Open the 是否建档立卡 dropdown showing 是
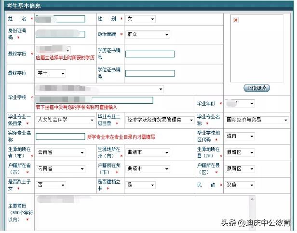The width and height of the screenshot is (297, 233). [x=140, y=185]
